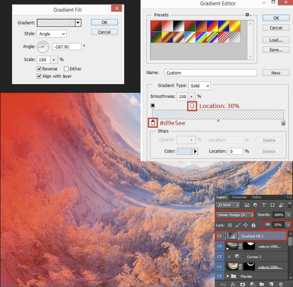Click the pixel layer filter icon
This screenshot has width=293, height=287.
click(x=247, y=205)
